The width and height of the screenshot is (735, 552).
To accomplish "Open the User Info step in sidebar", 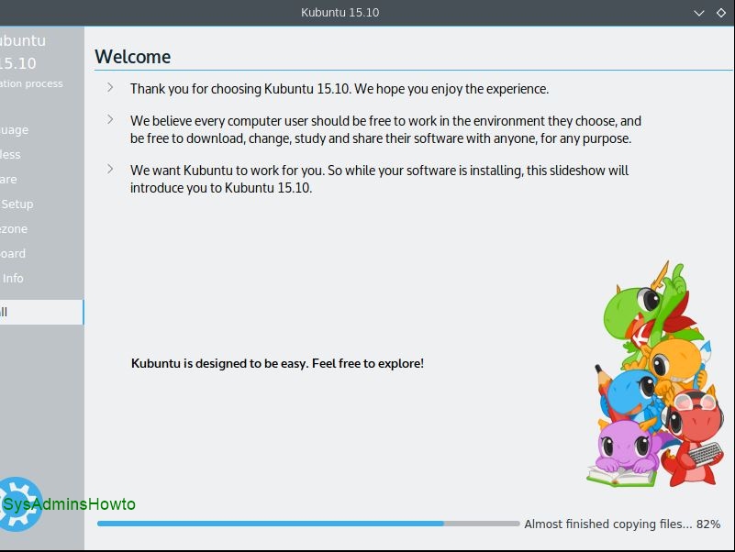I will pos(14,278).
